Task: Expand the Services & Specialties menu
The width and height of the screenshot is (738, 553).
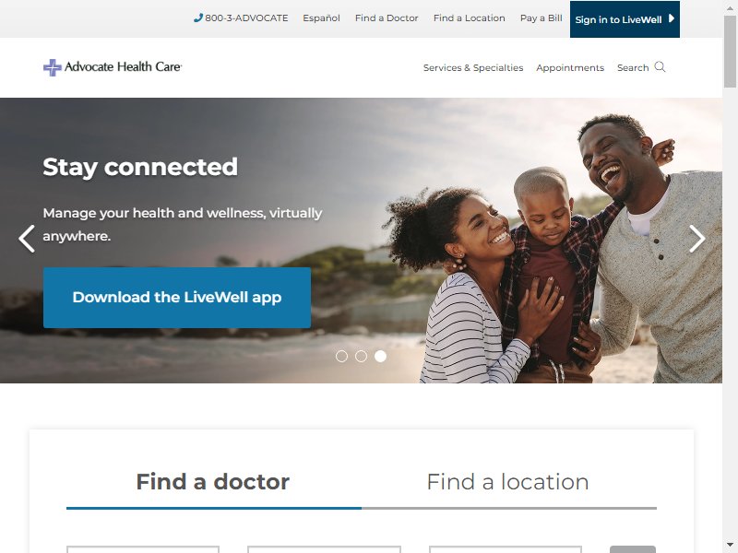Action: (x=473, y=67)
